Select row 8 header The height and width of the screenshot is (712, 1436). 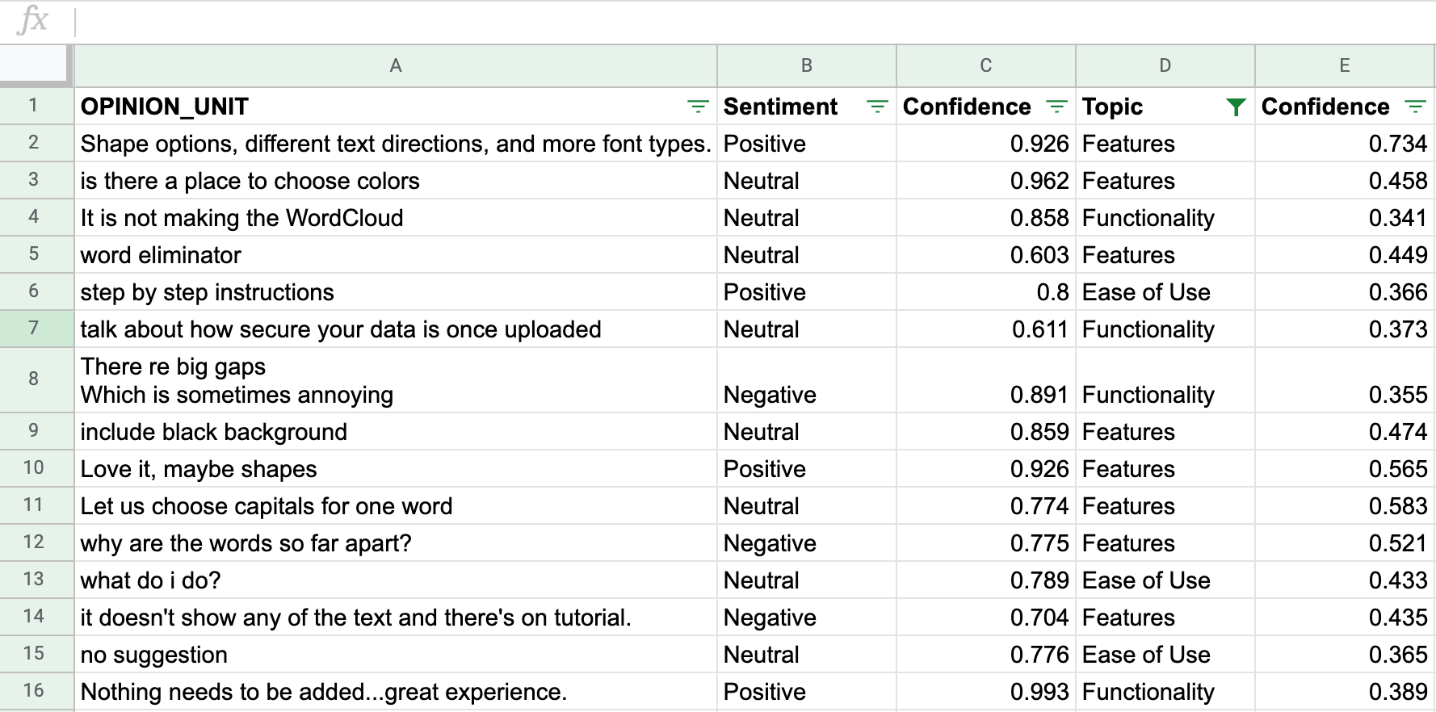point(34,379)
